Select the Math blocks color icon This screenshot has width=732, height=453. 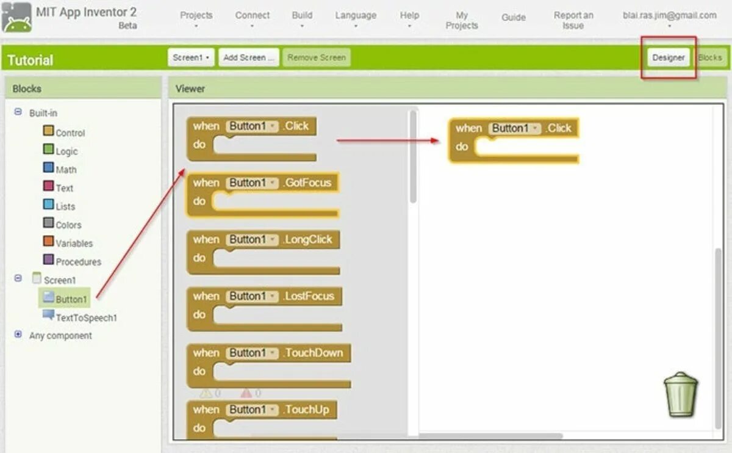48,168
